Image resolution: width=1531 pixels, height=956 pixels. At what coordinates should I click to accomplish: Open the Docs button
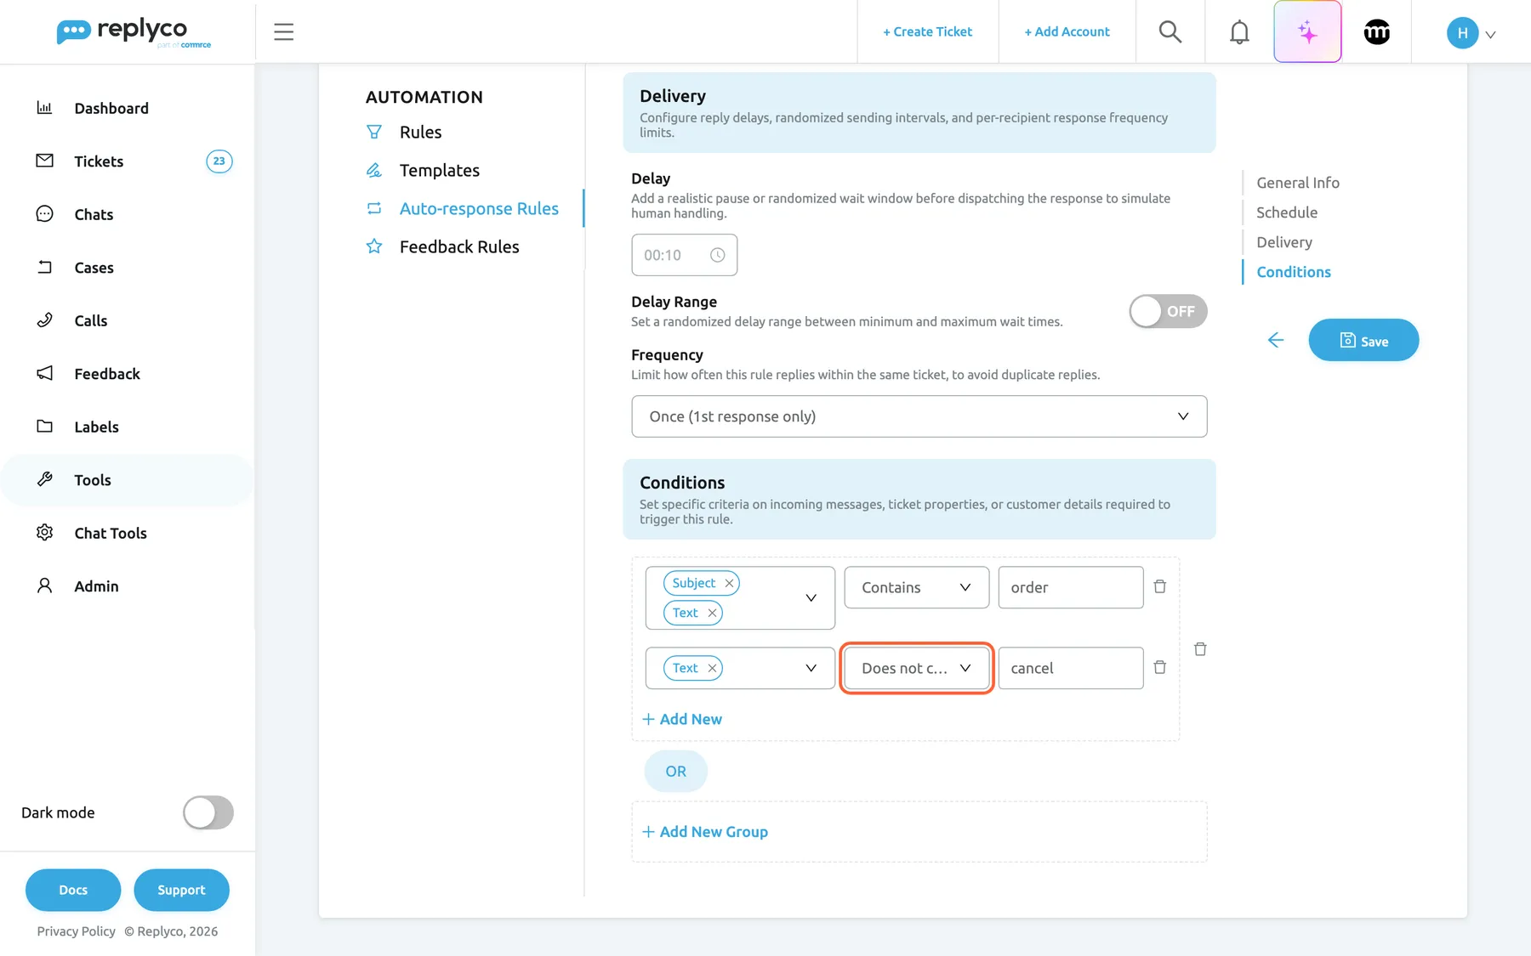point(73,890)
